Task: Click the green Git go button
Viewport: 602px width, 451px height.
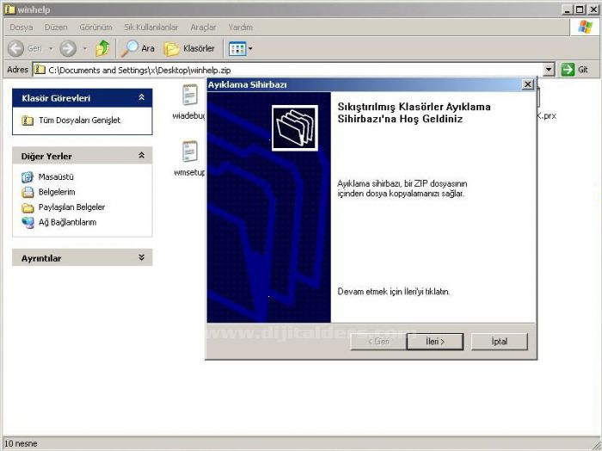Action: click(574, 70)
